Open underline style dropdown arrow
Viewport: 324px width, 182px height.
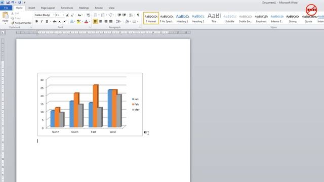point(51,21)
